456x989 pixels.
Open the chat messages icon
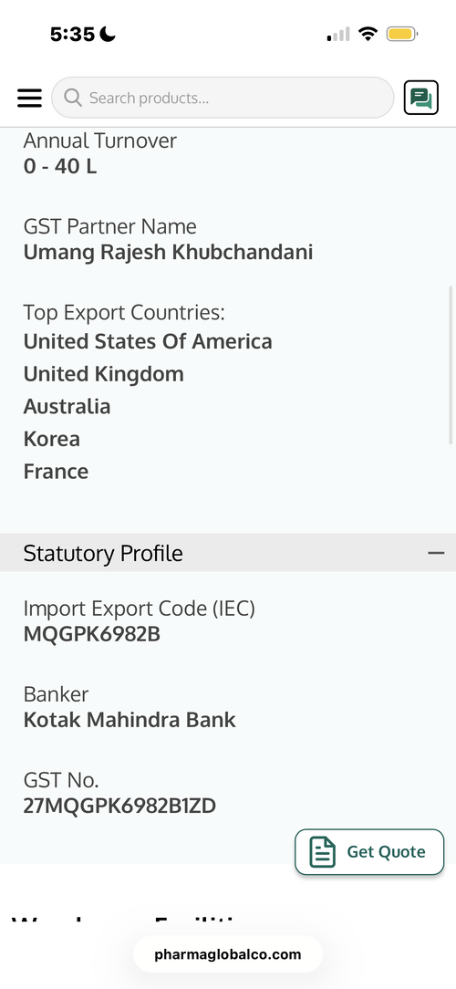420,98
